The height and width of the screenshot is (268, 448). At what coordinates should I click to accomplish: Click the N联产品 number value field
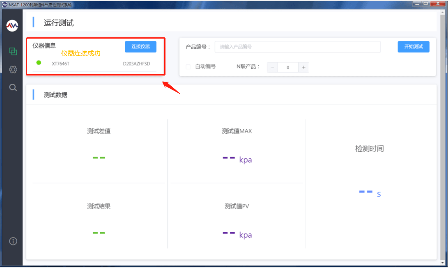click(x=288, y=67)
